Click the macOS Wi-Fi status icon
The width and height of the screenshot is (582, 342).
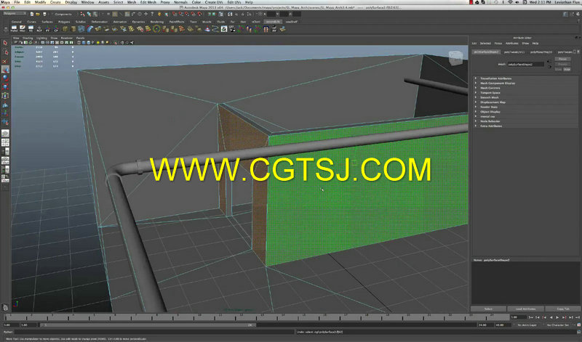tap(510, 2)
